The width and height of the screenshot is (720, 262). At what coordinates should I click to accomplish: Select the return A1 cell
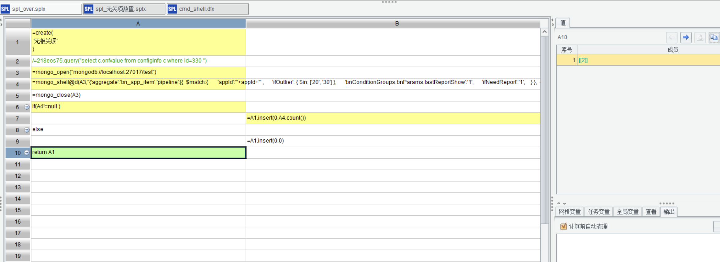click(x=138, y=153)
